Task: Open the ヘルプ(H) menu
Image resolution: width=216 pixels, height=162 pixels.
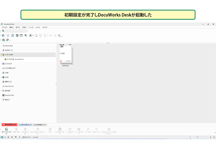Action: pos(45,27)
